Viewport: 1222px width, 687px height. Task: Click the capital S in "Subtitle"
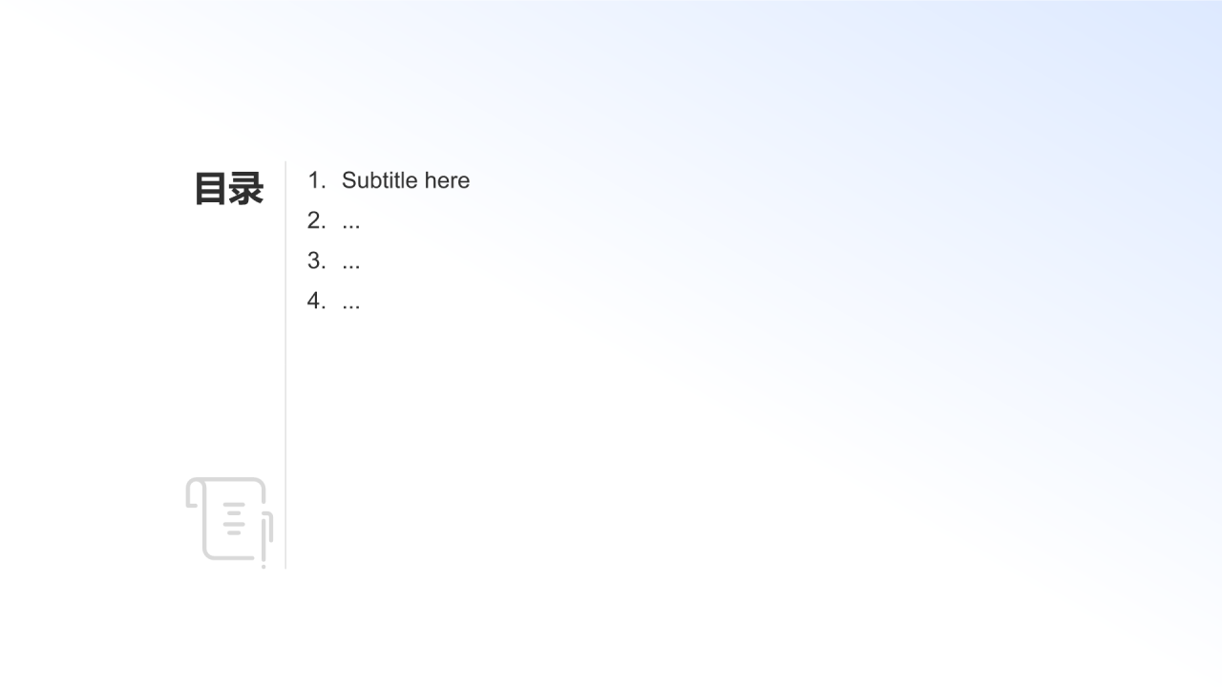[x=349, y=180]
